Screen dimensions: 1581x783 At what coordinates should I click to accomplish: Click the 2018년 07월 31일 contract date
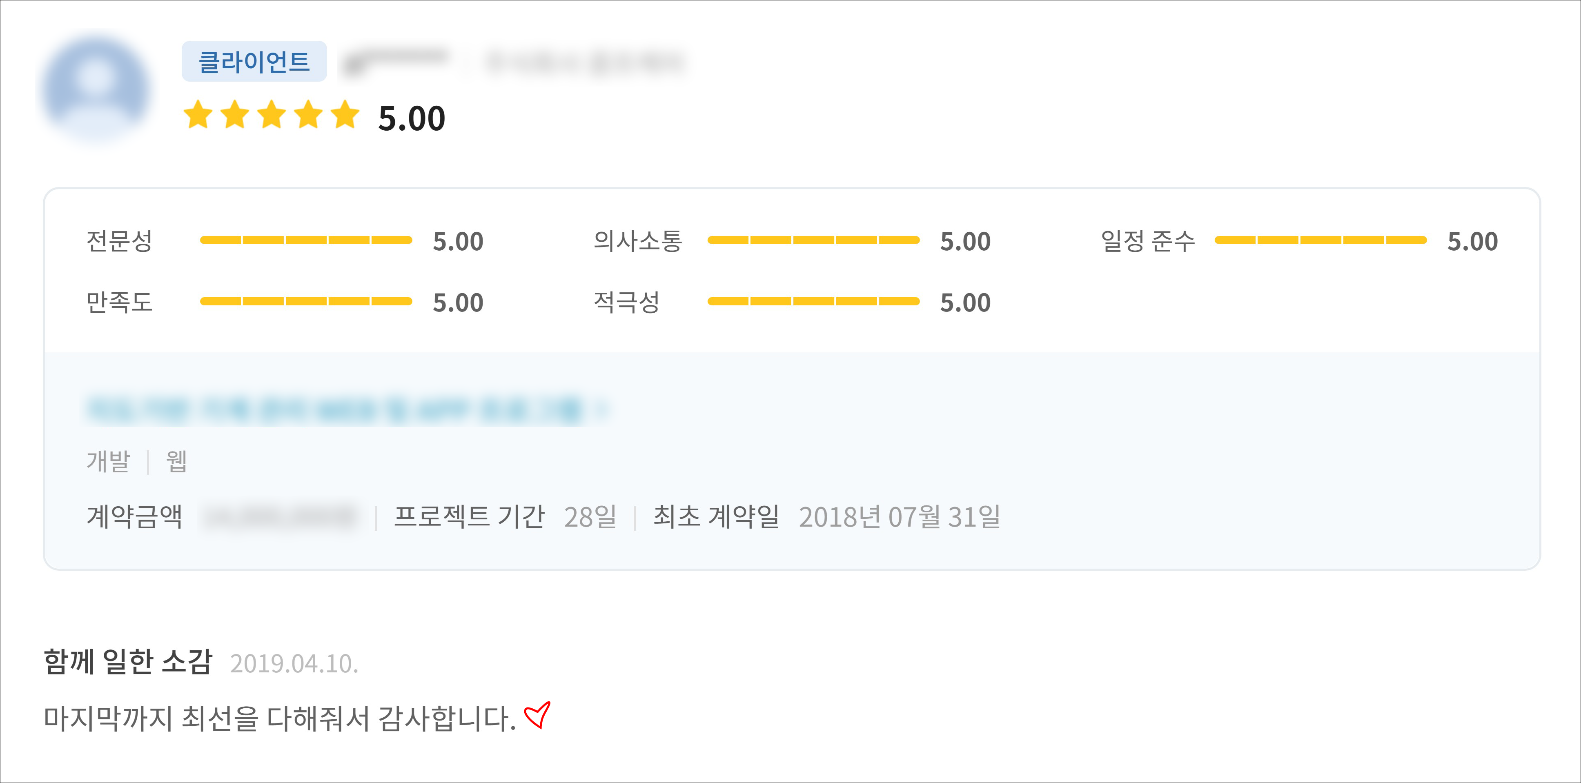[899, 517]
